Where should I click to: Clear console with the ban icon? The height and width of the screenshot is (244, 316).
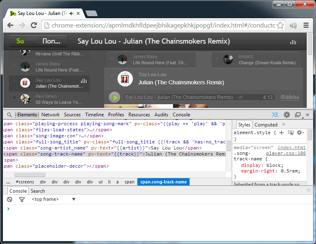pos(9,200)
